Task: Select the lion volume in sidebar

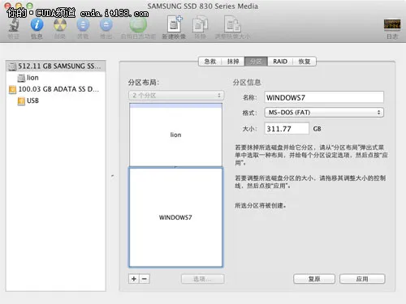Action: point(55,78)
